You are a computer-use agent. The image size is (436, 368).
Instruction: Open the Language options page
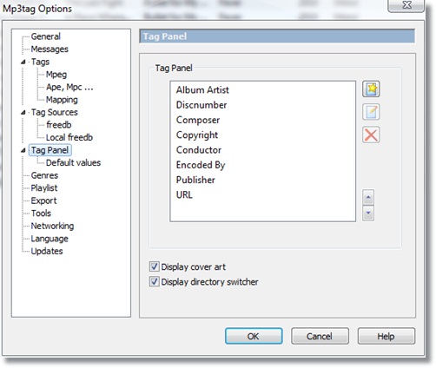[50, 239]
